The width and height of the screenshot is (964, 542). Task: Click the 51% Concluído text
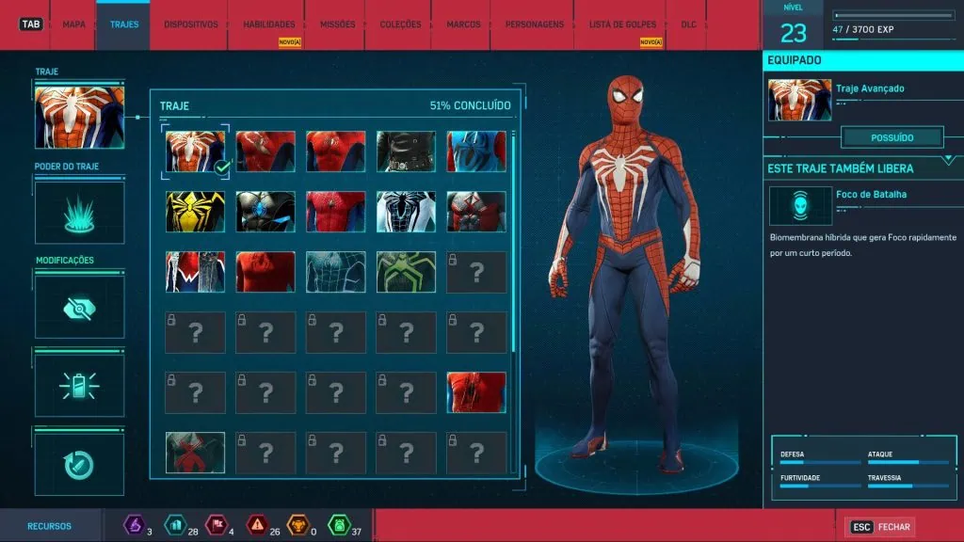click(471, 105)
